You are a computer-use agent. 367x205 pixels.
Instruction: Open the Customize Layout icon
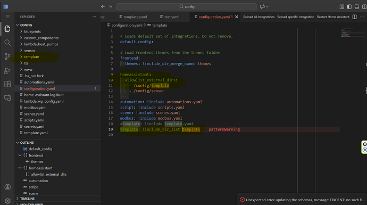pyautogui.click(x=341, y=6)
